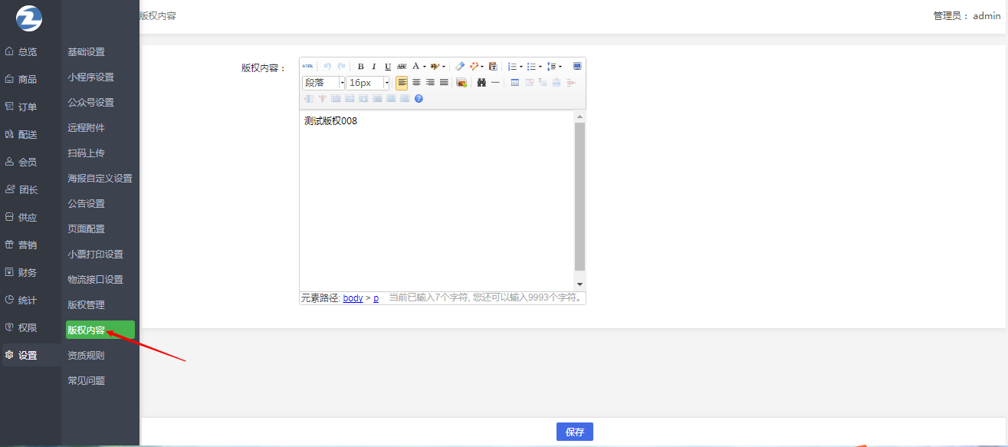1008x447 pixels.
Task: Click the 保存 save button
Action: pos(575,432)
